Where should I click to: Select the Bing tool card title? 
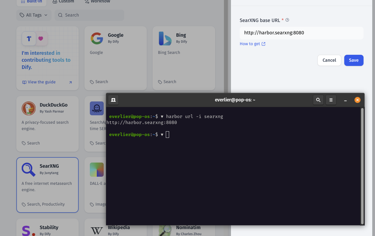point(181,35)
